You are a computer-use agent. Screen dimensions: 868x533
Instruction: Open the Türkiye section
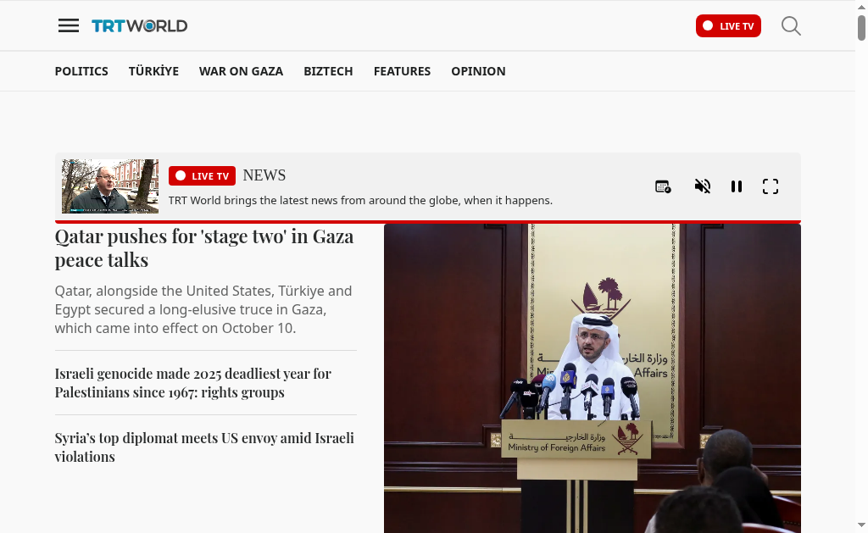pos(153,71)
